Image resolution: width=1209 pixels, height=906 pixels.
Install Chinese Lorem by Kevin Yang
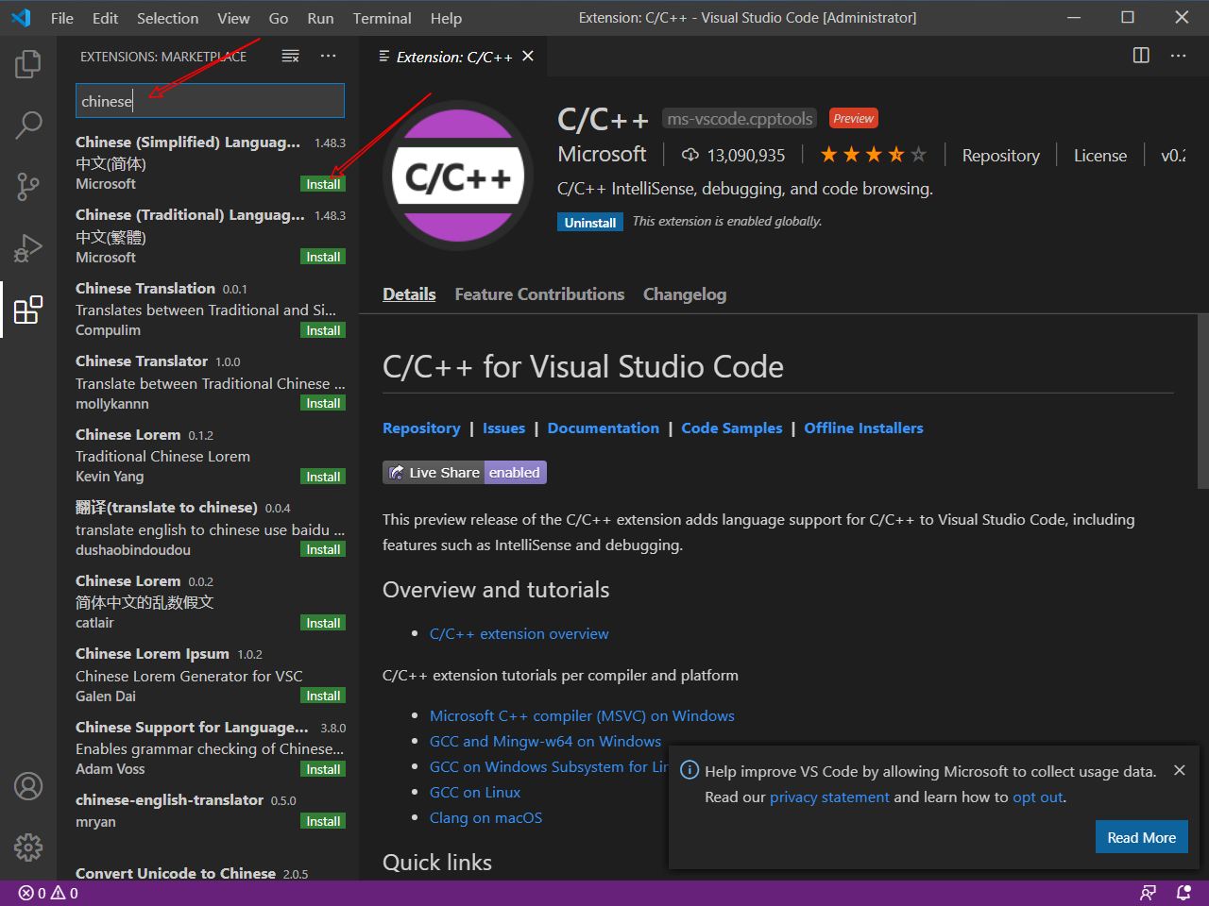pos(323,477)
